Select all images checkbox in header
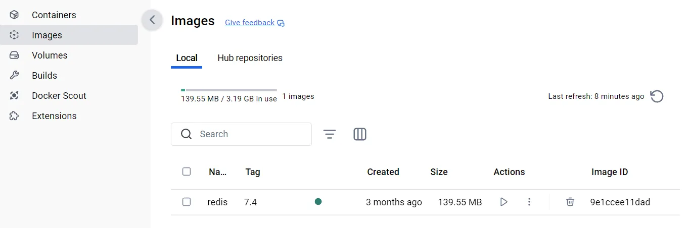This screenshot has width=688, height=228. coord(187,172)
